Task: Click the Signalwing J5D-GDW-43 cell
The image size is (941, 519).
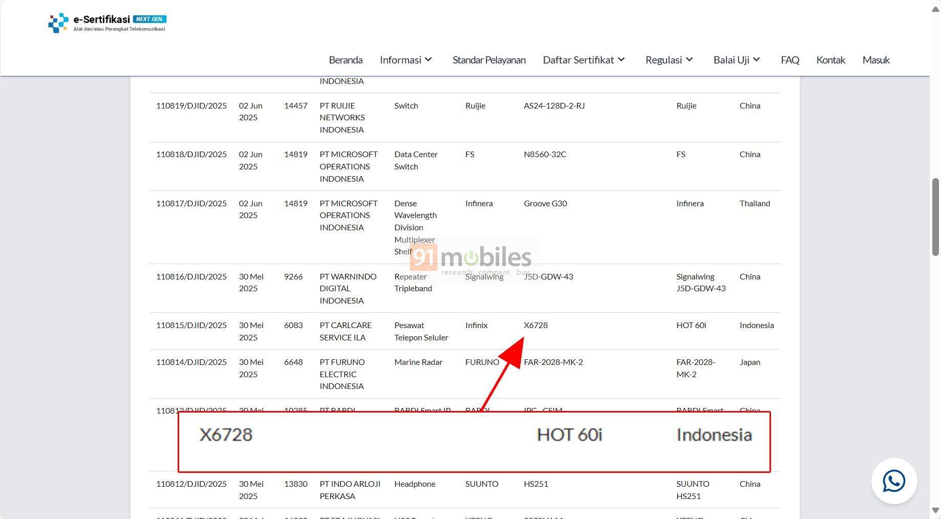Action: click(701, 283)
